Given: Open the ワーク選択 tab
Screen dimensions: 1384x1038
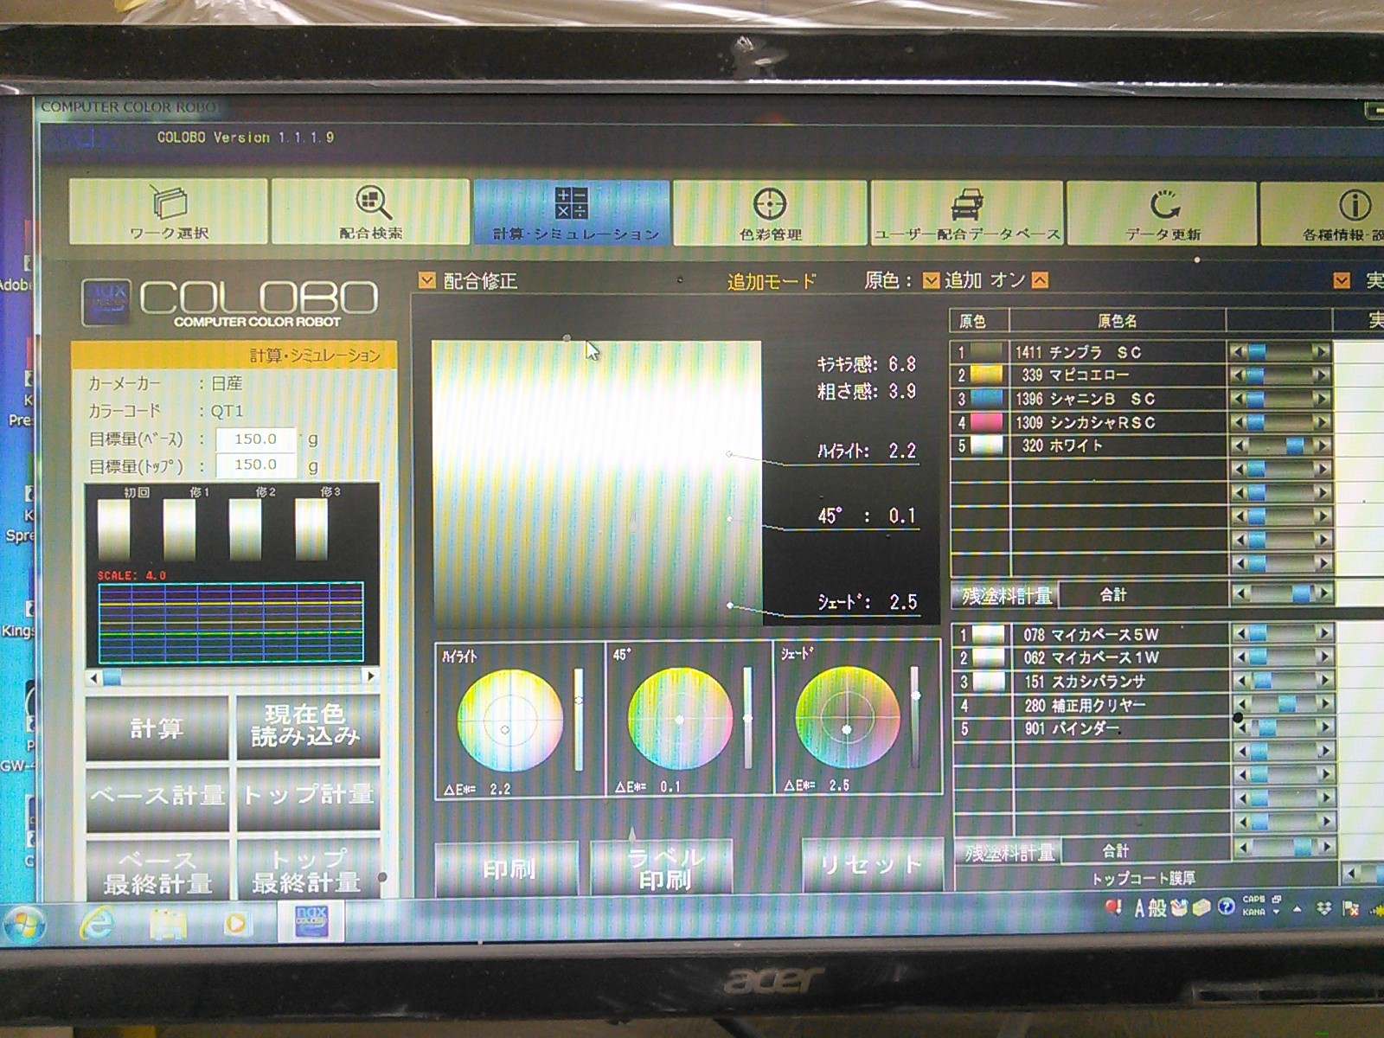Looking at the screenshot, I should [169, 212].
